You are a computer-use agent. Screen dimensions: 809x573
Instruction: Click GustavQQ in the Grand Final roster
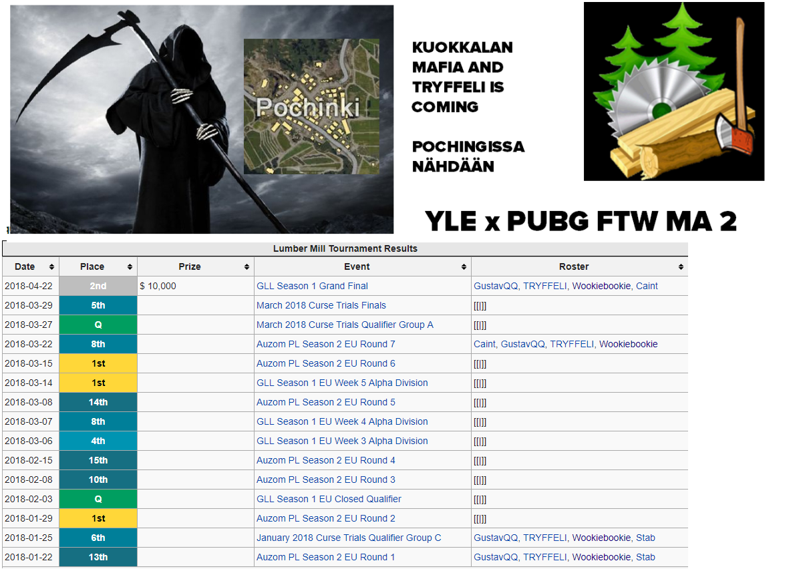495,286
